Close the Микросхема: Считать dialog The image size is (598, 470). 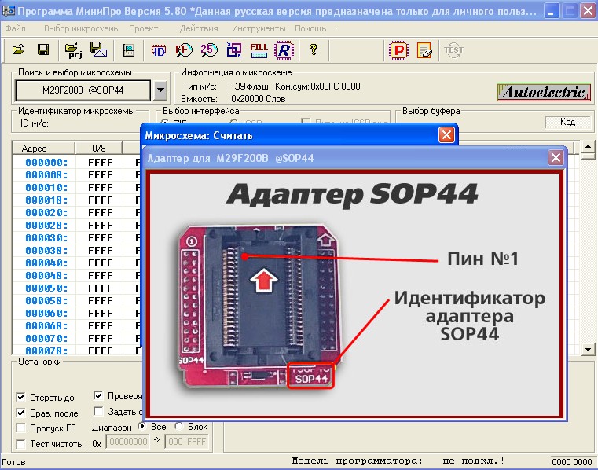coord(446,135)
